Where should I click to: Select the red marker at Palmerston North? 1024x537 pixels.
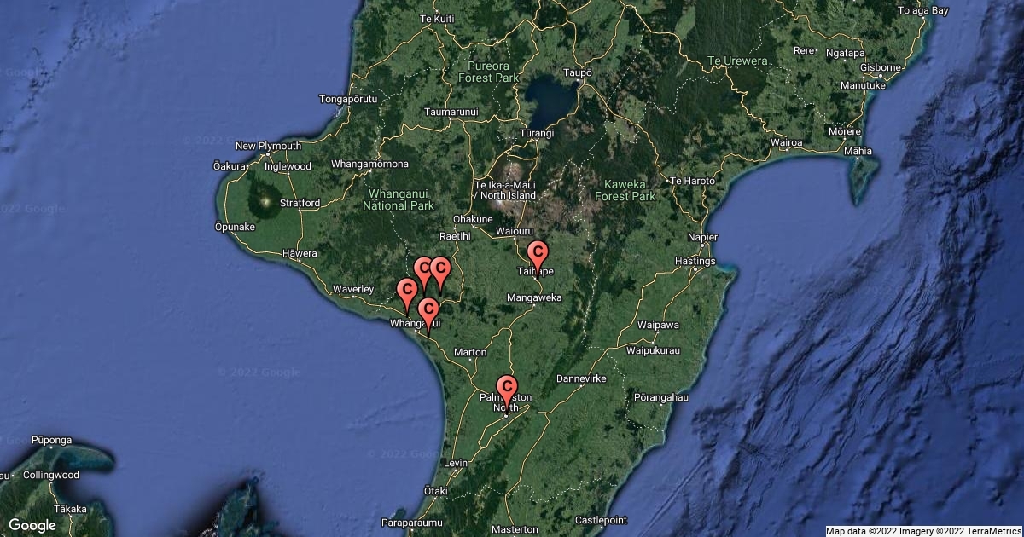507,390
